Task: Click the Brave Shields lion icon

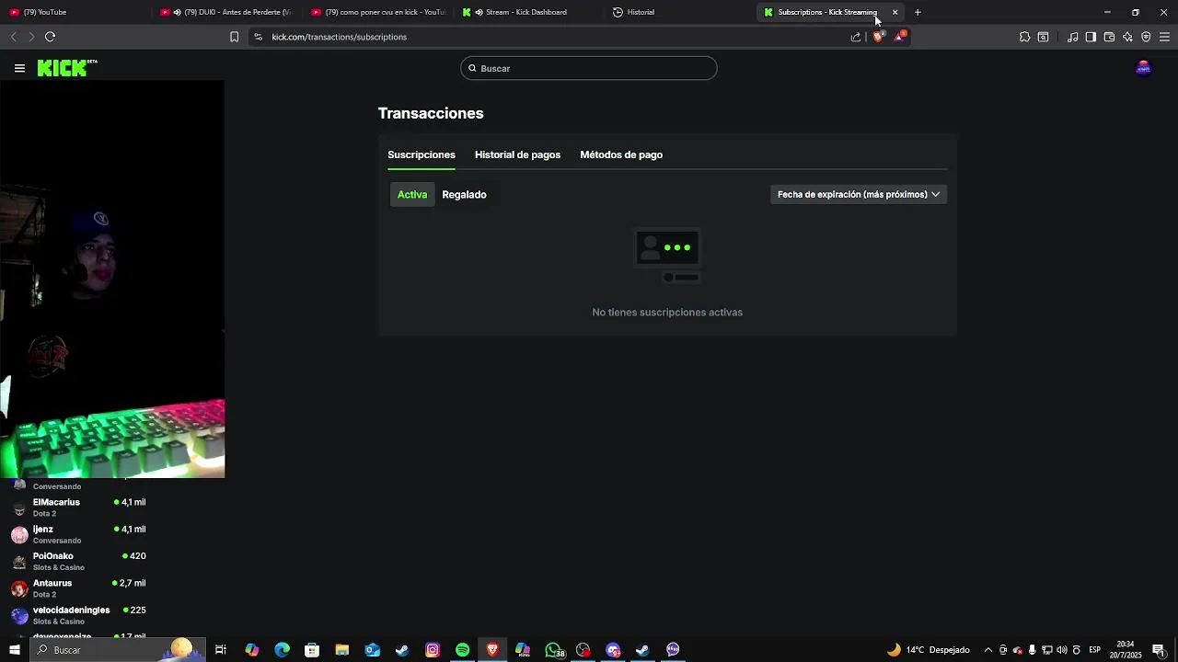Action: (x=878, y=37)
